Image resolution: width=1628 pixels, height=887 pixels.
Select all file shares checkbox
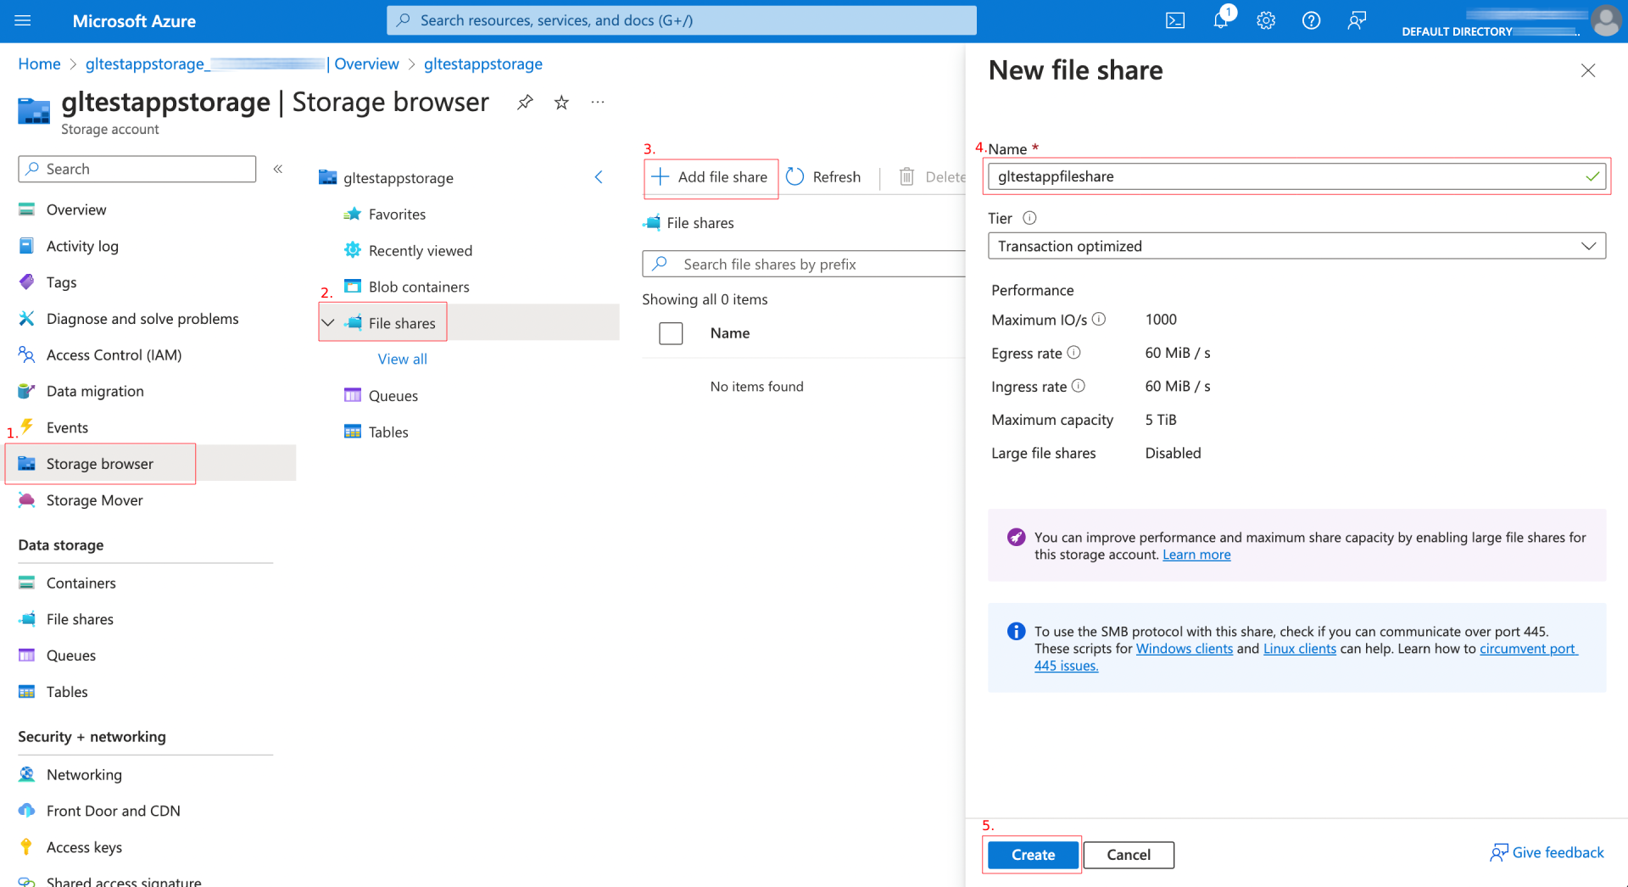point(671,333)
